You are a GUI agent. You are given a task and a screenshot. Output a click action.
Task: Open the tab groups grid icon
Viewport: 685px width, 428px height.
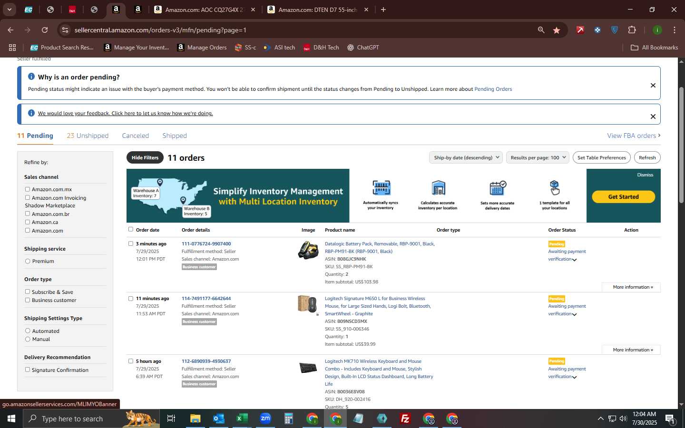12,48
